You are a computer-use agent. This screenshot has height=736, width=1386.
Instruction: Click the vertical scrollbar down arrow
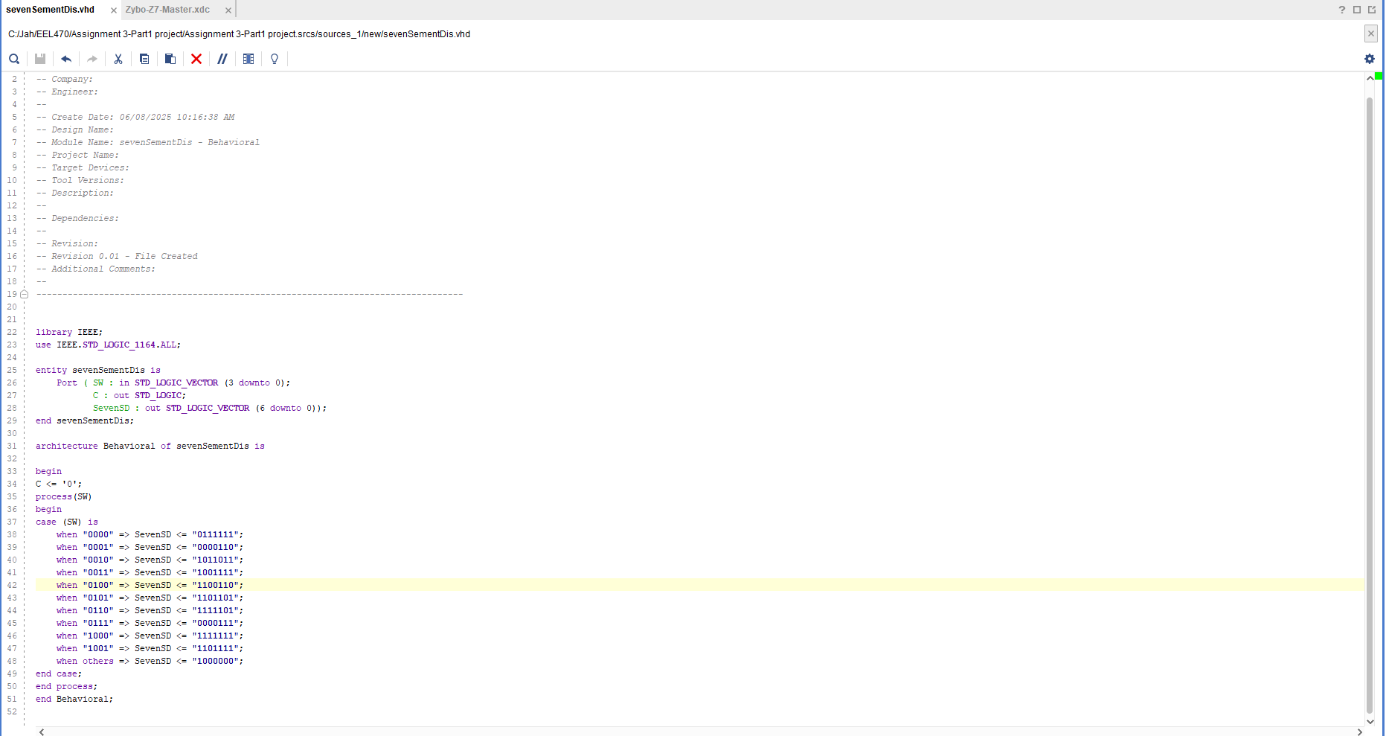coord(1370,721)
